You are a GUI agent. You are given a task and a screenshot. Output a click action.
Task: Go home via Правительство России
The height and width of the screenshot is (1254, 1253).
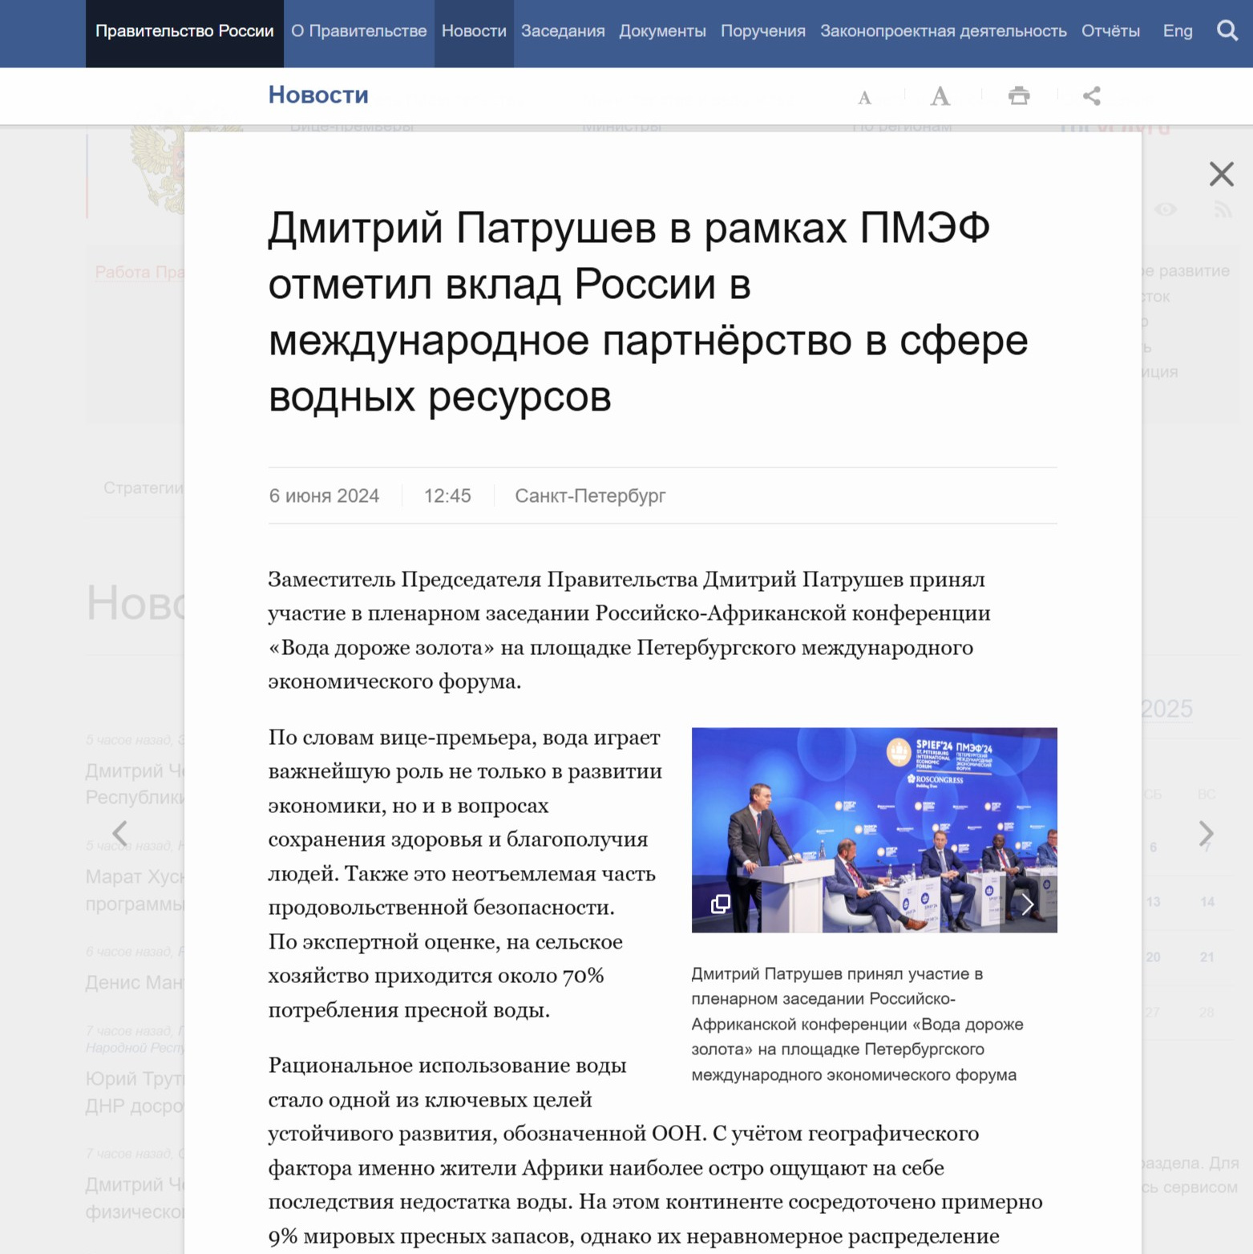184,32
